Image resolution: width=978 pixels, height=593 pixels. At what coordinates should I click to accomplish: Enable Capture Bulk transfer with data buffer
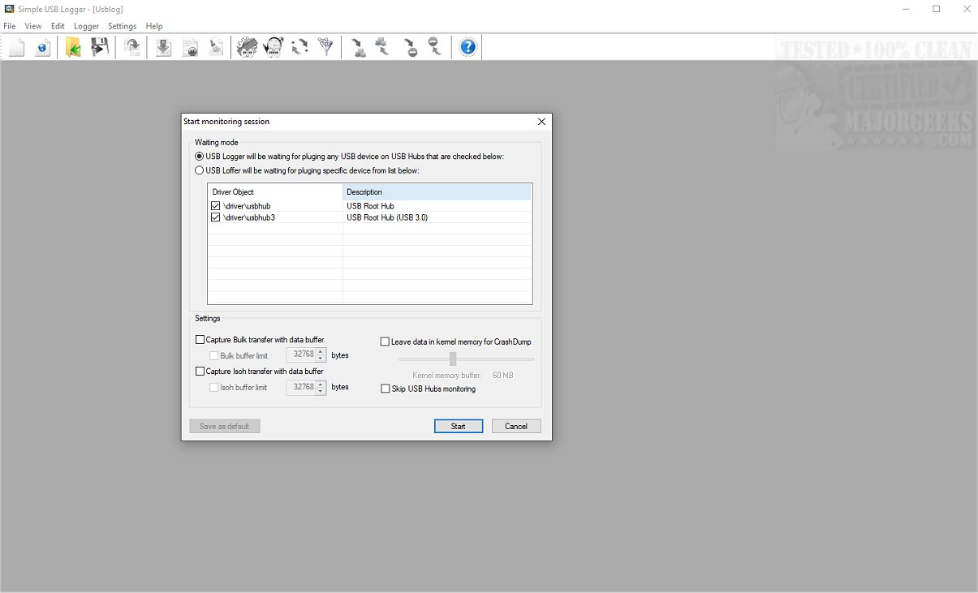click(200, 340)
